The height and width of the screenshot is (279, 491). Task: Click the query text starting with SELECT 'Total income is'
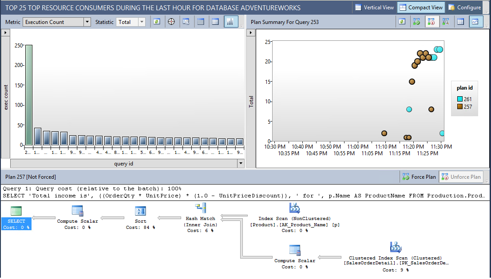click(x=244, y=196)
